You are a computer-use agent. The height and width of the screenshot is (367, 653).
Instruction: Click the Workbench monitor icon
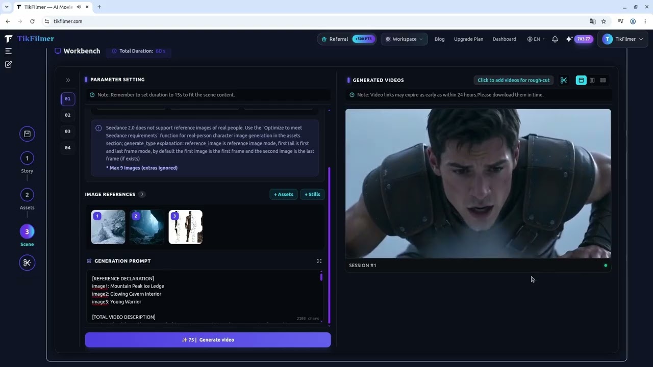pyautogui.click(x=58, y=51)
